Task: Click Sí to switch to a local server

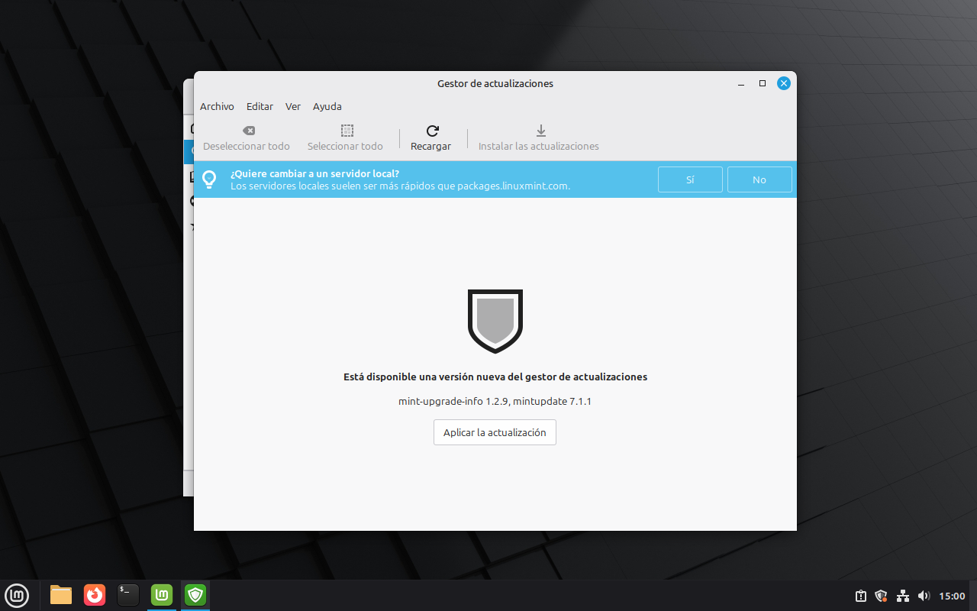Action: (690, 179)
